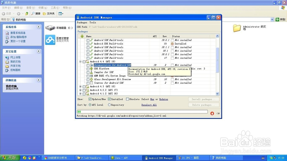287x161 pixels.
Task: Check the SDK Platform checkbox
Action: (x=88, y=69)
